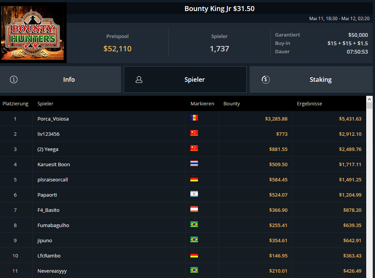Screen dimensions: 375x278
Task: Select player Fumabagulho
Action: (53, 225)
